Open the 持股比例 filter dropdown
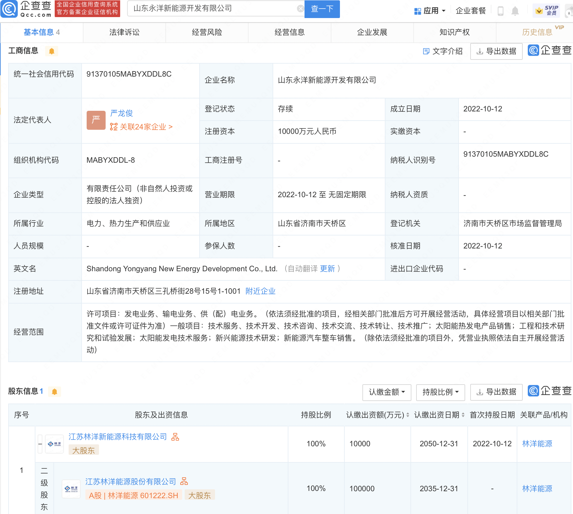The height and width of the screenshot is (514, 573). click(x=441, y=392)
